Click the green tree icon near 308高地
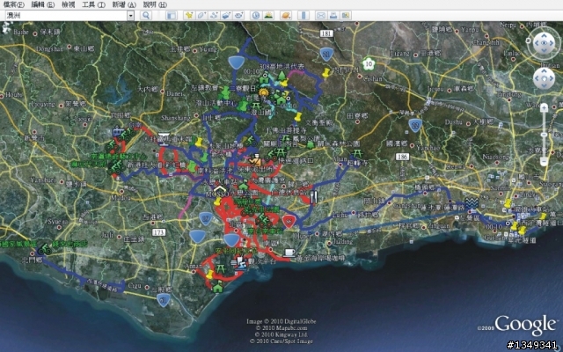This screenshot has width=563, height=352. (x=282, y=76)
